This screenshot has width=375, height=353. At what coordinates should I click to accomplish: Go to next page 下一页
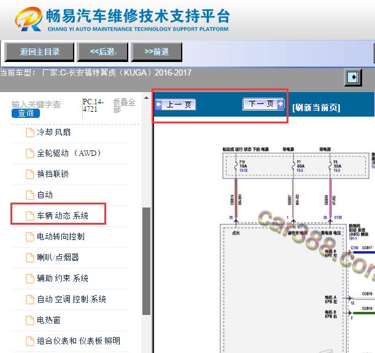click(x=263, y=104)
